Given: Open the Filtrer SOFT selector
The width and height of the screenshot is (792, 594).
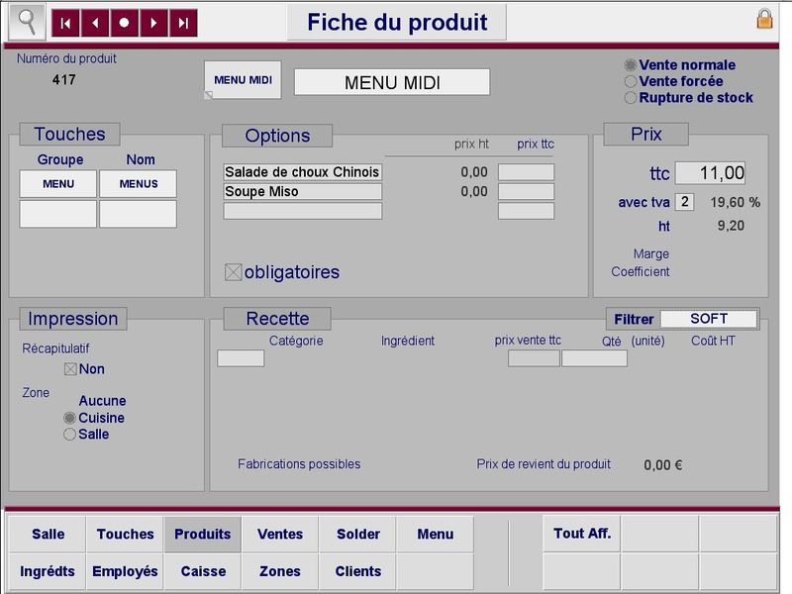Looking at the screenshot, I should [708, 319].
